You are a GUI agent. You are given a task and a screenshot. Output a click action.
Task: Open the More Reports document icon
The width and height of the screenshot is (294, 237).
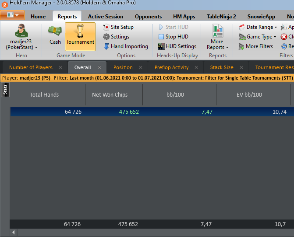pyautogui.click(x=217, y=31)
